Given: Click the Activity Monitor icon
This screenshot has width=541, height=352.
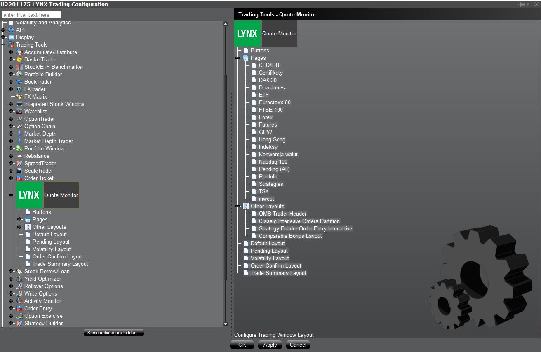Looking at the screenshot, I should tap(19, 301).
